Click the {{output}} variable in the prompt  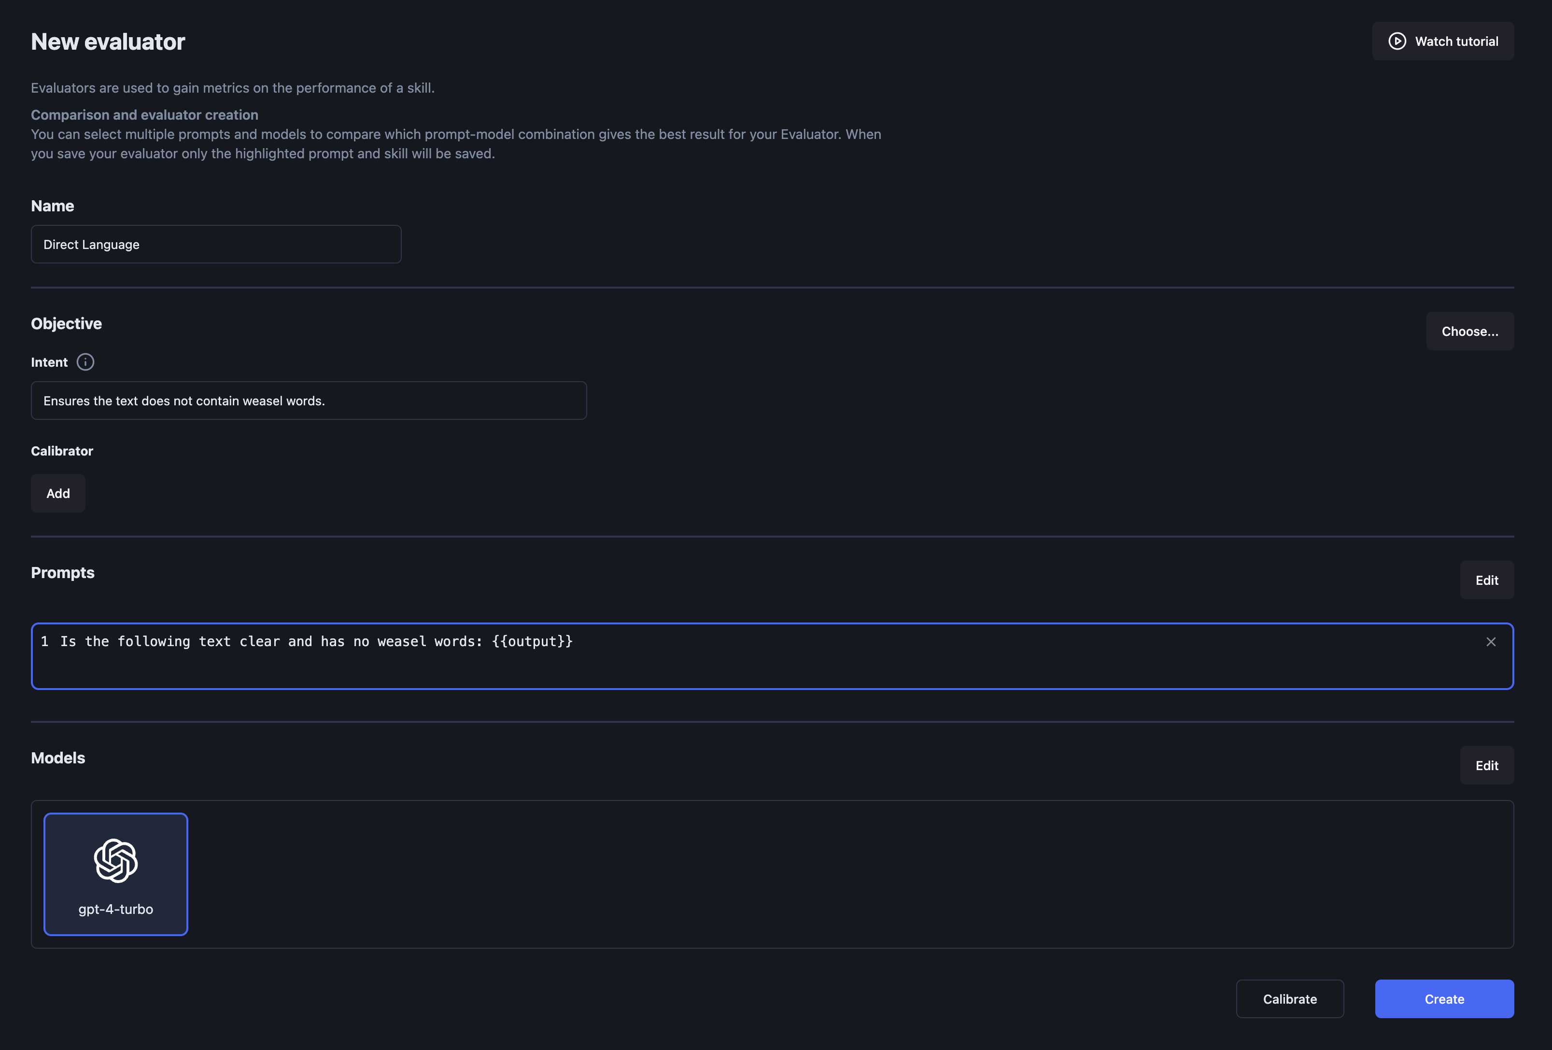point(532,641)
